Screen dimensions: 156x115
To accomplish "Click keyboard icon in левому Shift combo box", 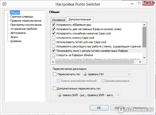I will tap(60, 95).
